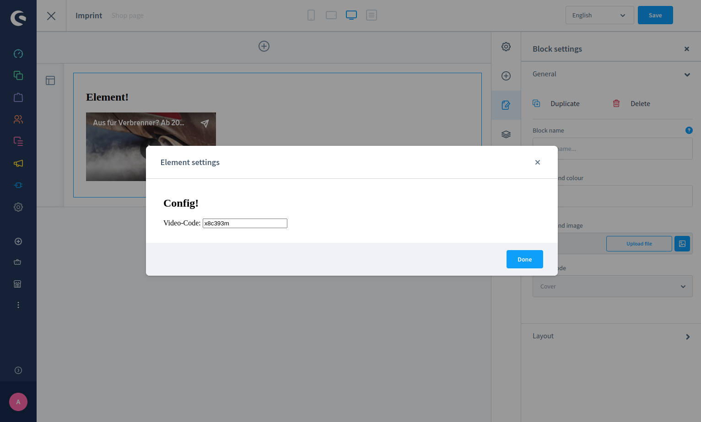Open the Add block panel in the editor sidebar
This screenshot has width=701, height=422.
pyautogui.click(x=506, y=76)
